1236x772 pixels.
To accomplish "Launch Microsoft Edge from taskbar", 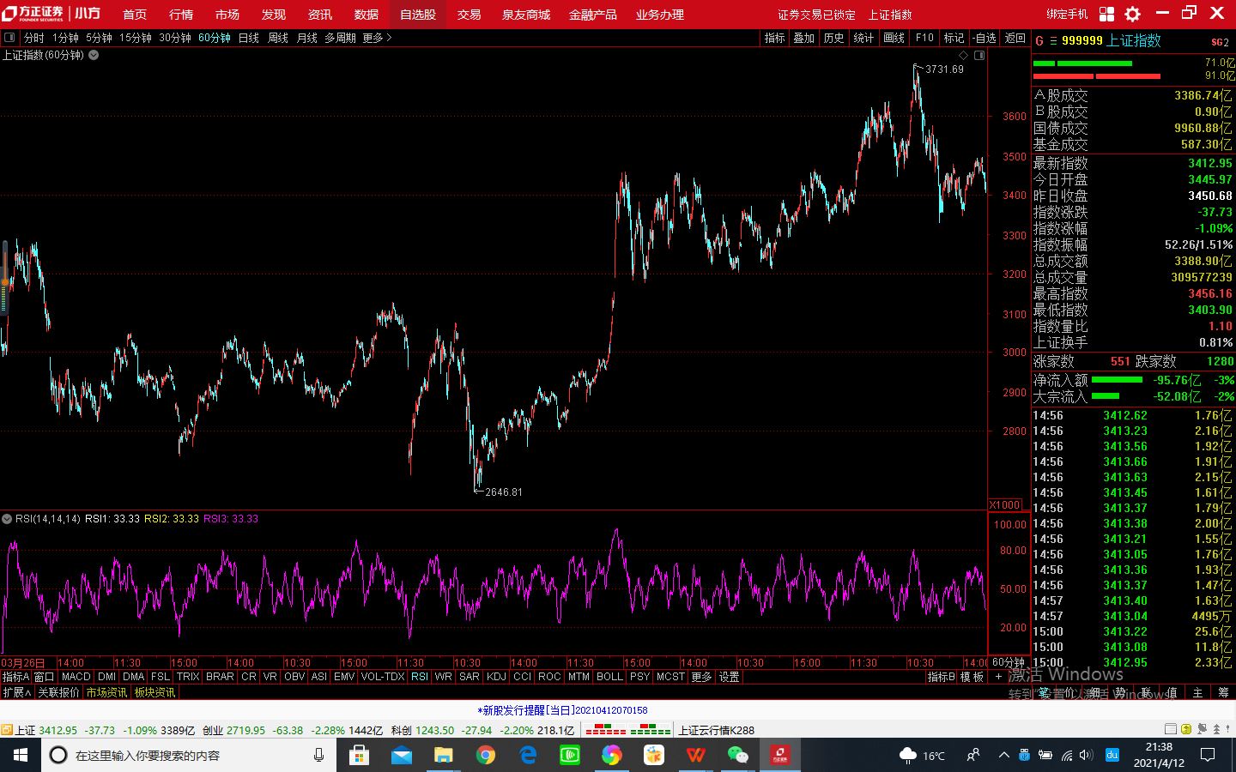I will tap(528, 755).
